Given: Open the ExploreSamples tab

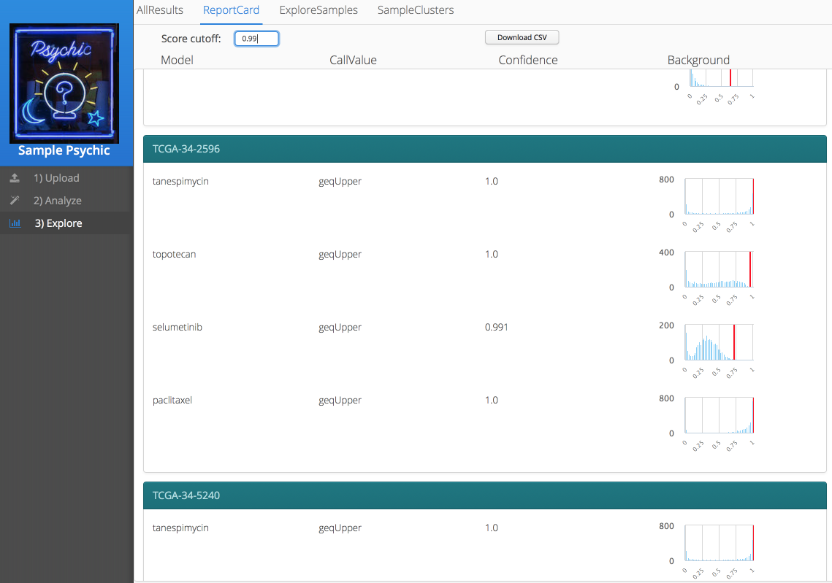Looking at the screenshot, I should (x=318, y=10).
